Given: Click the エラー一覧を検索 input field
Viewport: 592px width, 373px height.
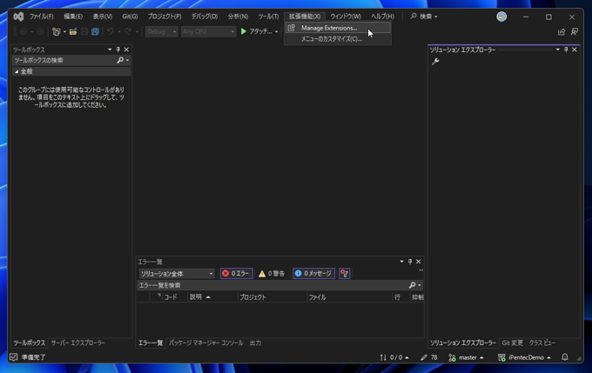Looking at the screenshot, I should point(272,285).
